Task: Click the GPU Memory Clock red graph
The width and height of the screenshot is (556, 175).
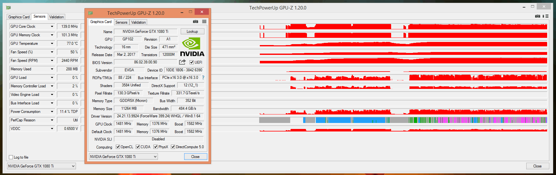Action: click(403, 35)
